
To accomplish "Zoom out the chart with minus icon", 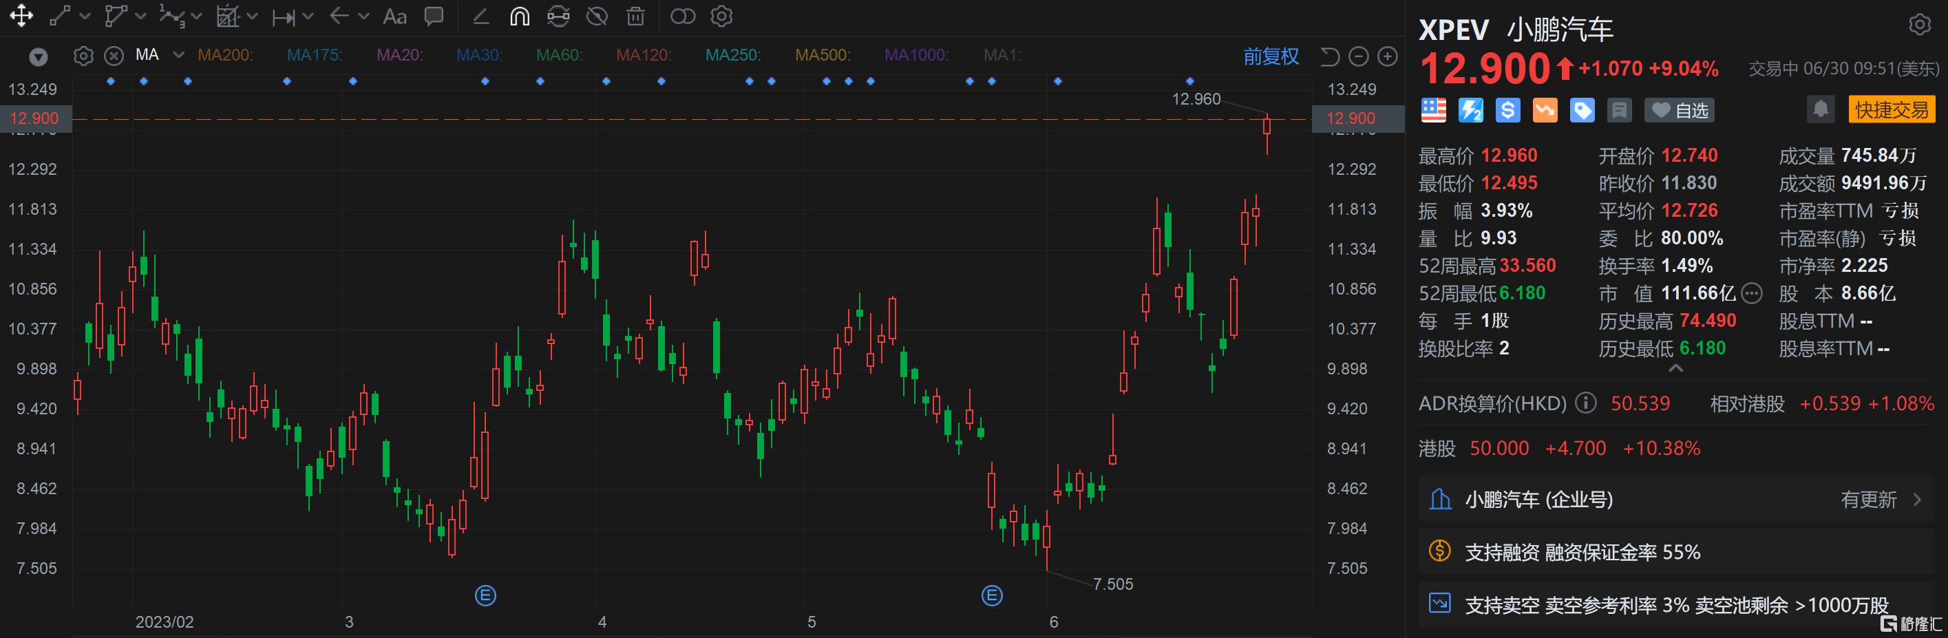I will pyautogui.click(x=1359, y=56).
